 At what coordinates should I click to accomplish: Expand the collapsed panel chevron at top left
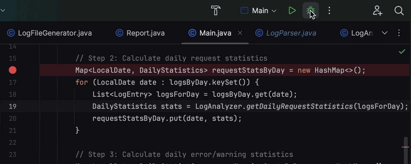[x=3, y=10]
